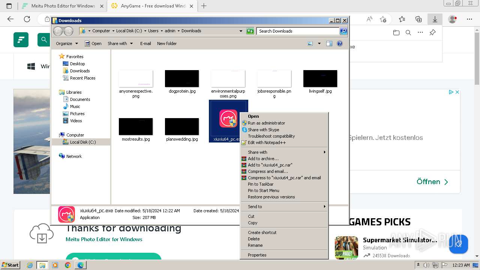
Task: Toggle the preview pane icon
Action: pyautogui.click(x=329, y=43)
